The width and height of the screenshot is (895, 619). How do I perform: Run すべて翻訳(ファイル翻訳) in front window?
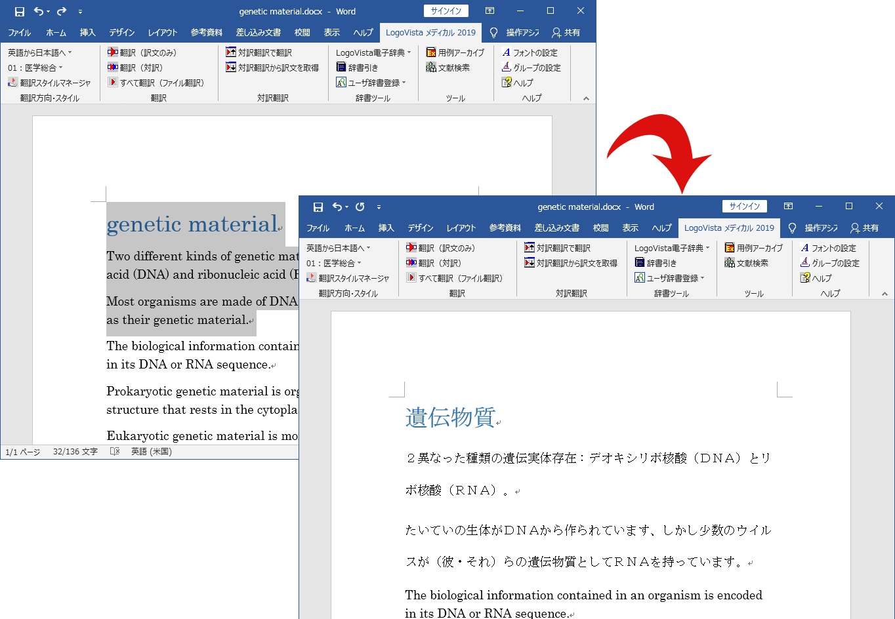coord(455,278)
